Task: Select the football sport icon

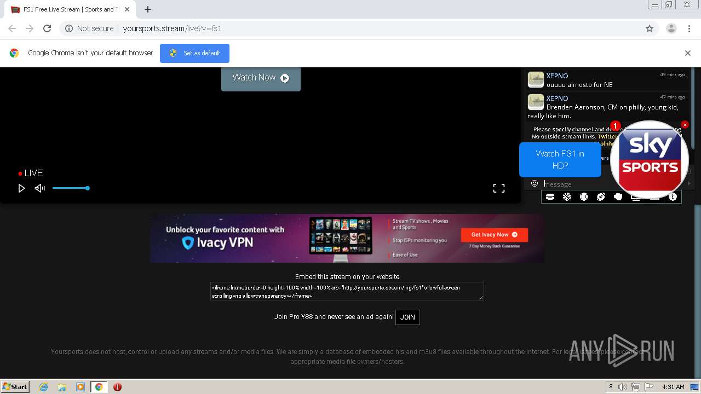Action: (x=601, y=197)
